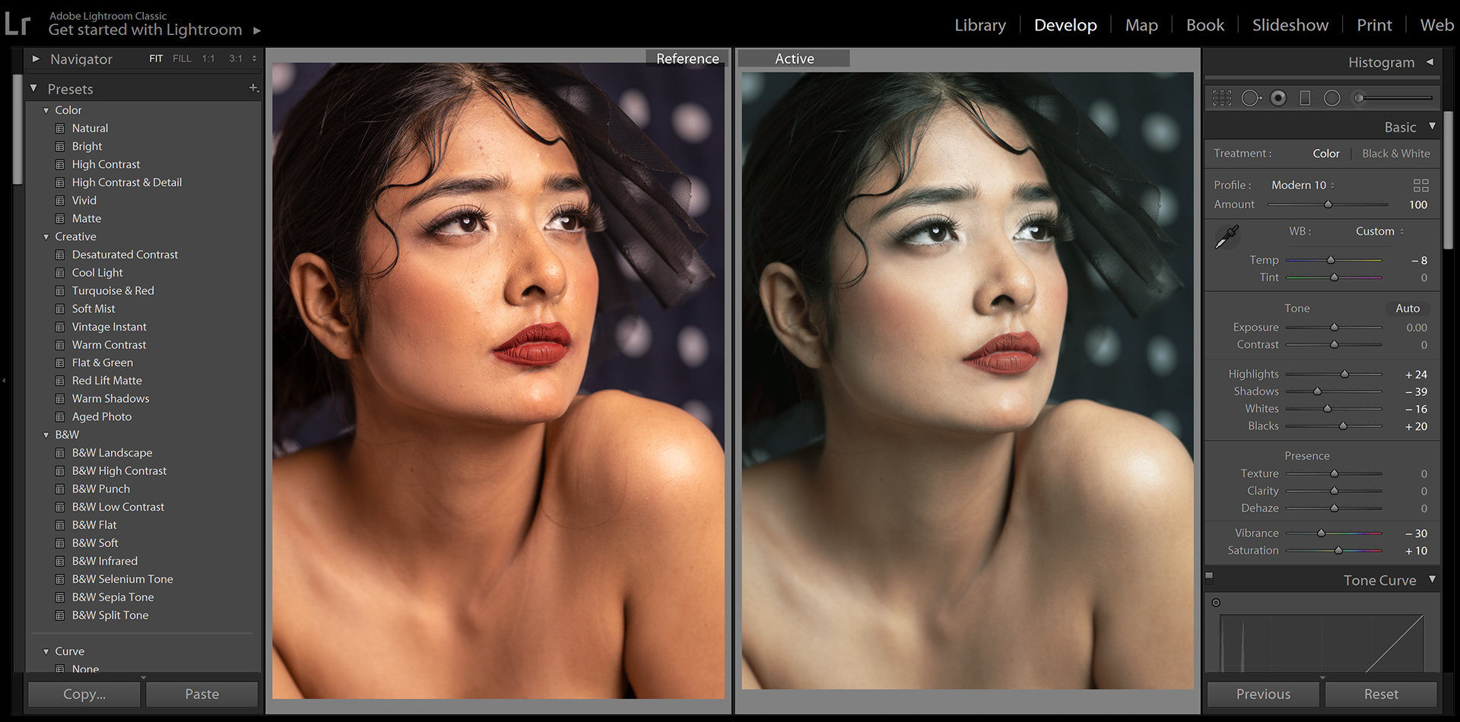
Task: Click the Copy... button
Action: pos(84,694)
